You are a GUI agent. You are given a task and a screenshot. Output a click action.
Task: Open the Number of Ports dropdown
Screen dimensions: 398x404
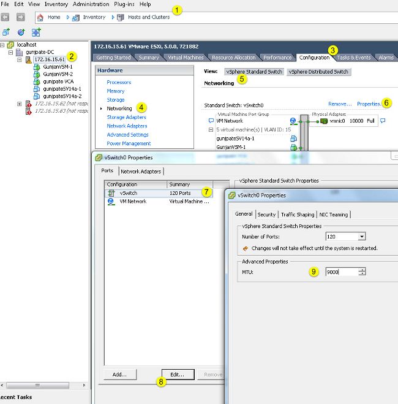click(x=362, y=237)
